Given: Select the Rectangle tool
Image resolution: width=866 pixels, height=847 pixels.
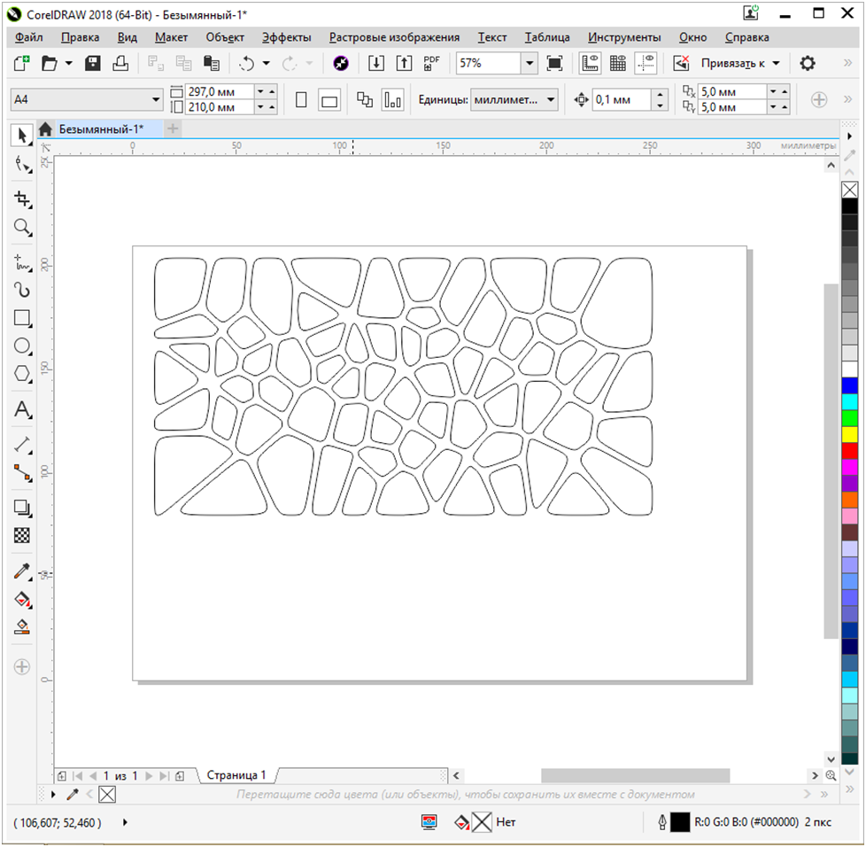Looking at the screenshot, I should [x=21, y=318].
